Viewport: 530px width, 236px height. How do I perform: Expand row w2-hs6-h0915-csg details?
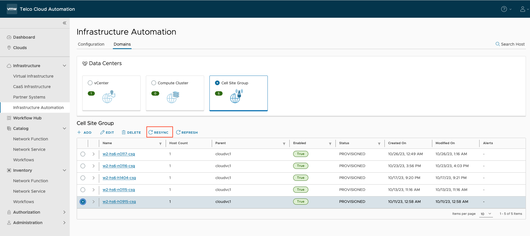[x=94, y=202]
